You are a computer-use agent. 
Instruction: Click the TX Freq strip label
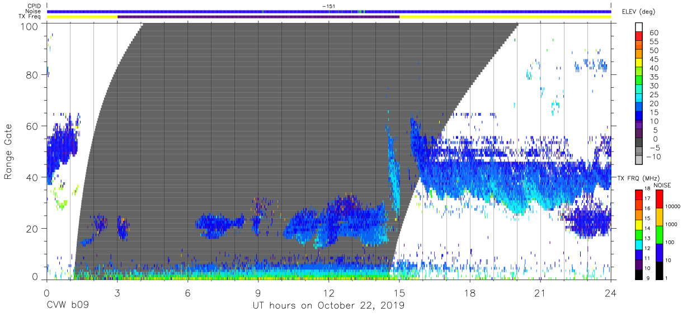pyautogui.click(x=30, y=16)
